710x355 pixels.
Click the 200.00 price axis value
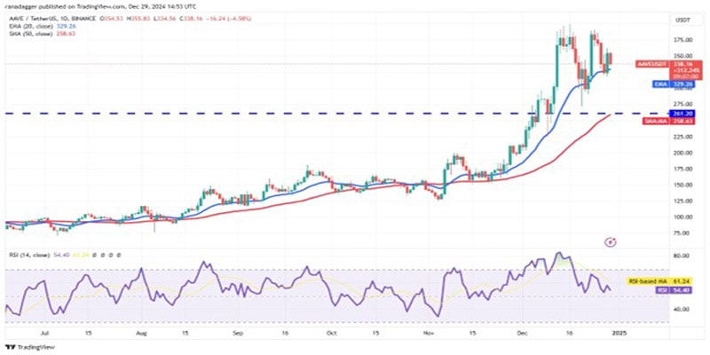[x=682, y=153]
